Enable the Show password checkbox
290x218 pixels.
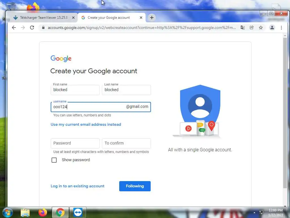(x=54, y=160)
